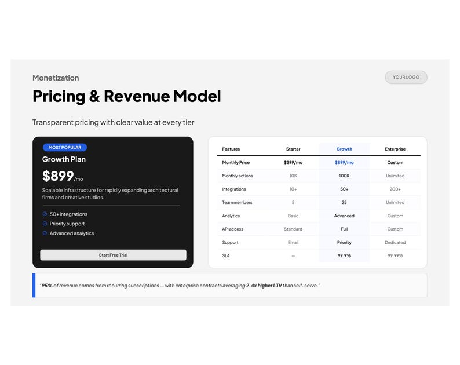Click the Transparent pricing subtitle text
Screen dimensions: 460x365
[113, 122]
